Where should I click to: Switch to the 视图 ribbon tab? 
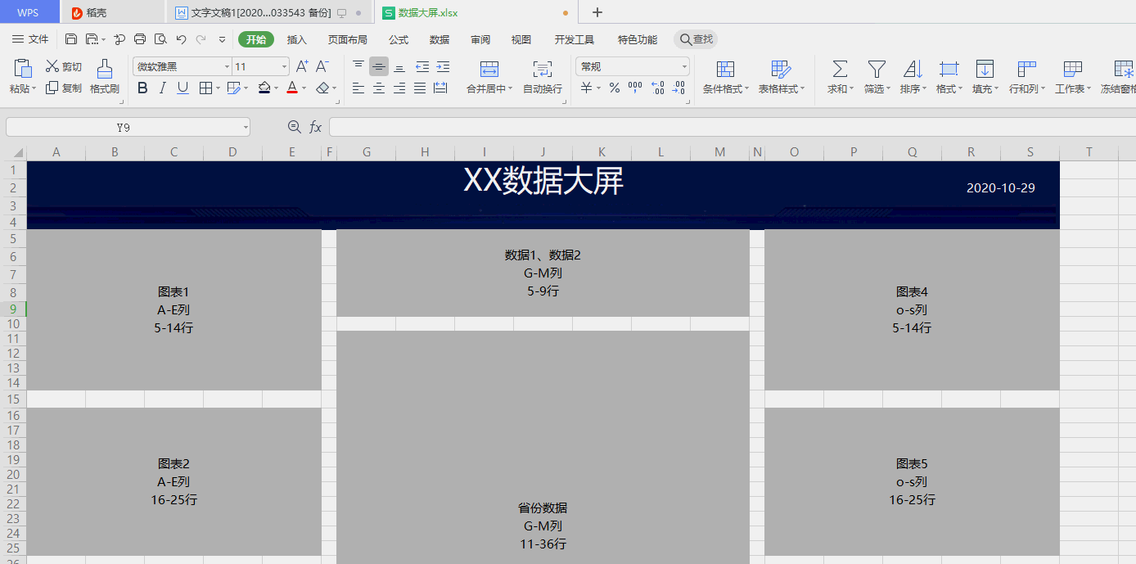coord(521,39)
